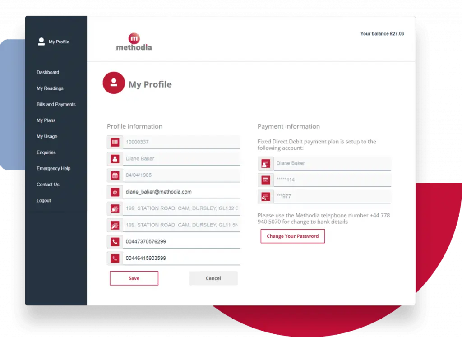Click the date of birth field 04/04/1985
The image size is (462, 337).
(x=181, y=175)
